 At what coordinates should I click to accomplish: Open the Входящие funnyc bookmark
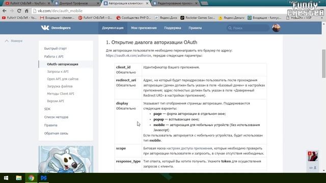pyautogui.click(x=264, y=18)
